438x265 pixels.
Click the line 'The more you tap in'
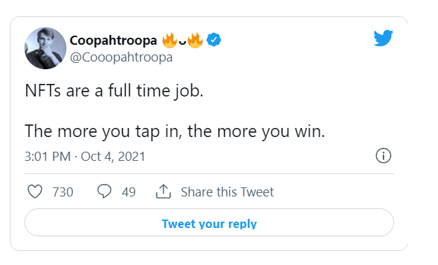pyautogui.click(x=103, y=131)
